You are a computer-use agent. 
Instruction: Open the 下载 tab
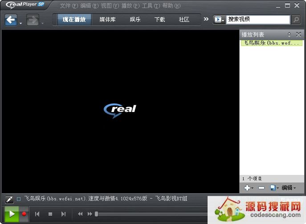pyautogui.click(x=159, y=20)
